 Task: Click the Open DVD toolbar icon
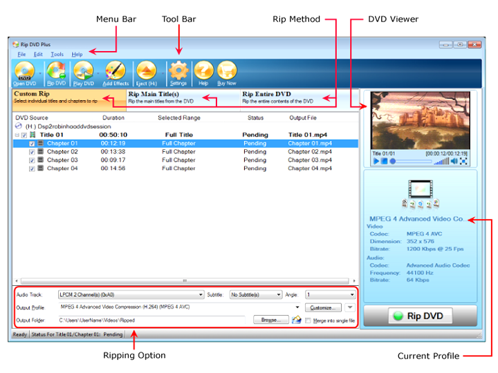[24, 72]
